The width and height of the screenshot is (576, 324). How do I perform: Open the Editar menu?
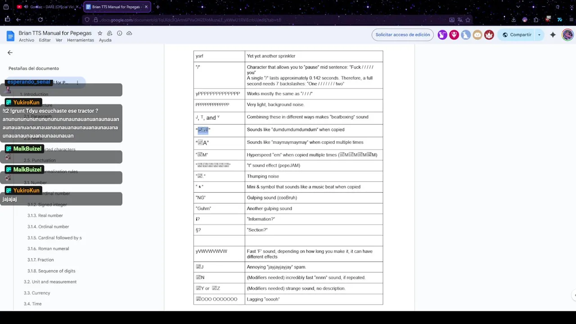coord(45,40)
